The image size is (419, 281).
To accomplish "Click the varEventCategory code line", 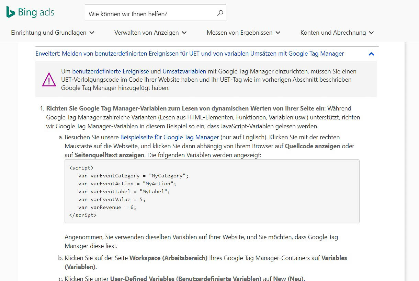I will 134,176.
